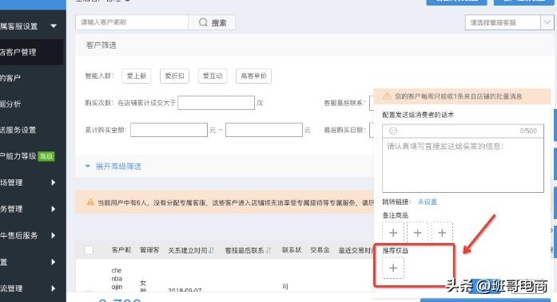Click 未设置 jump link
557x302 pixels.
[x=428, y=202]
